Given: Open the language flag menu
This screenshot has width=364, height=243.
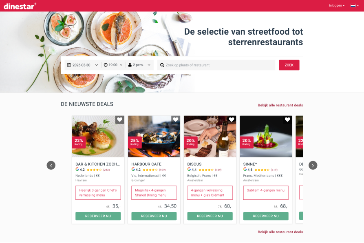Looking at the screenshot, I should 355,6.
